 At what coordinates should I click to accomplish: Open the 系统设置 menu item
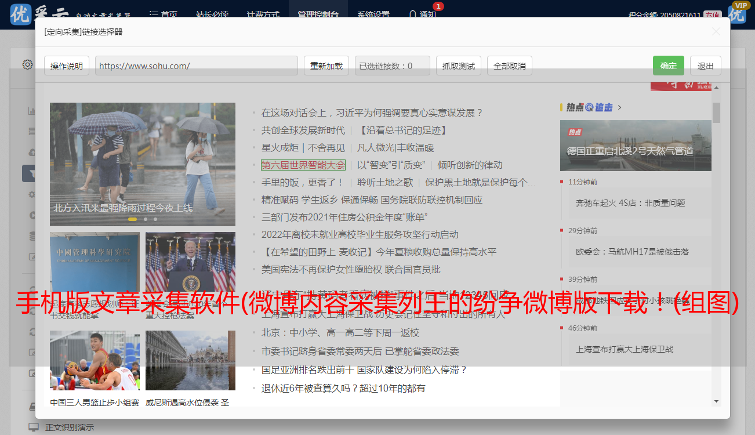coord(373,14)
